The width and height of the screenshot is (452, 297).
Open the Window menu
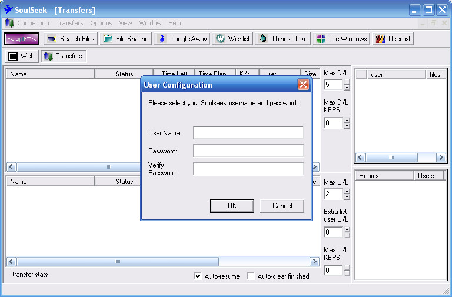(150, 23)
